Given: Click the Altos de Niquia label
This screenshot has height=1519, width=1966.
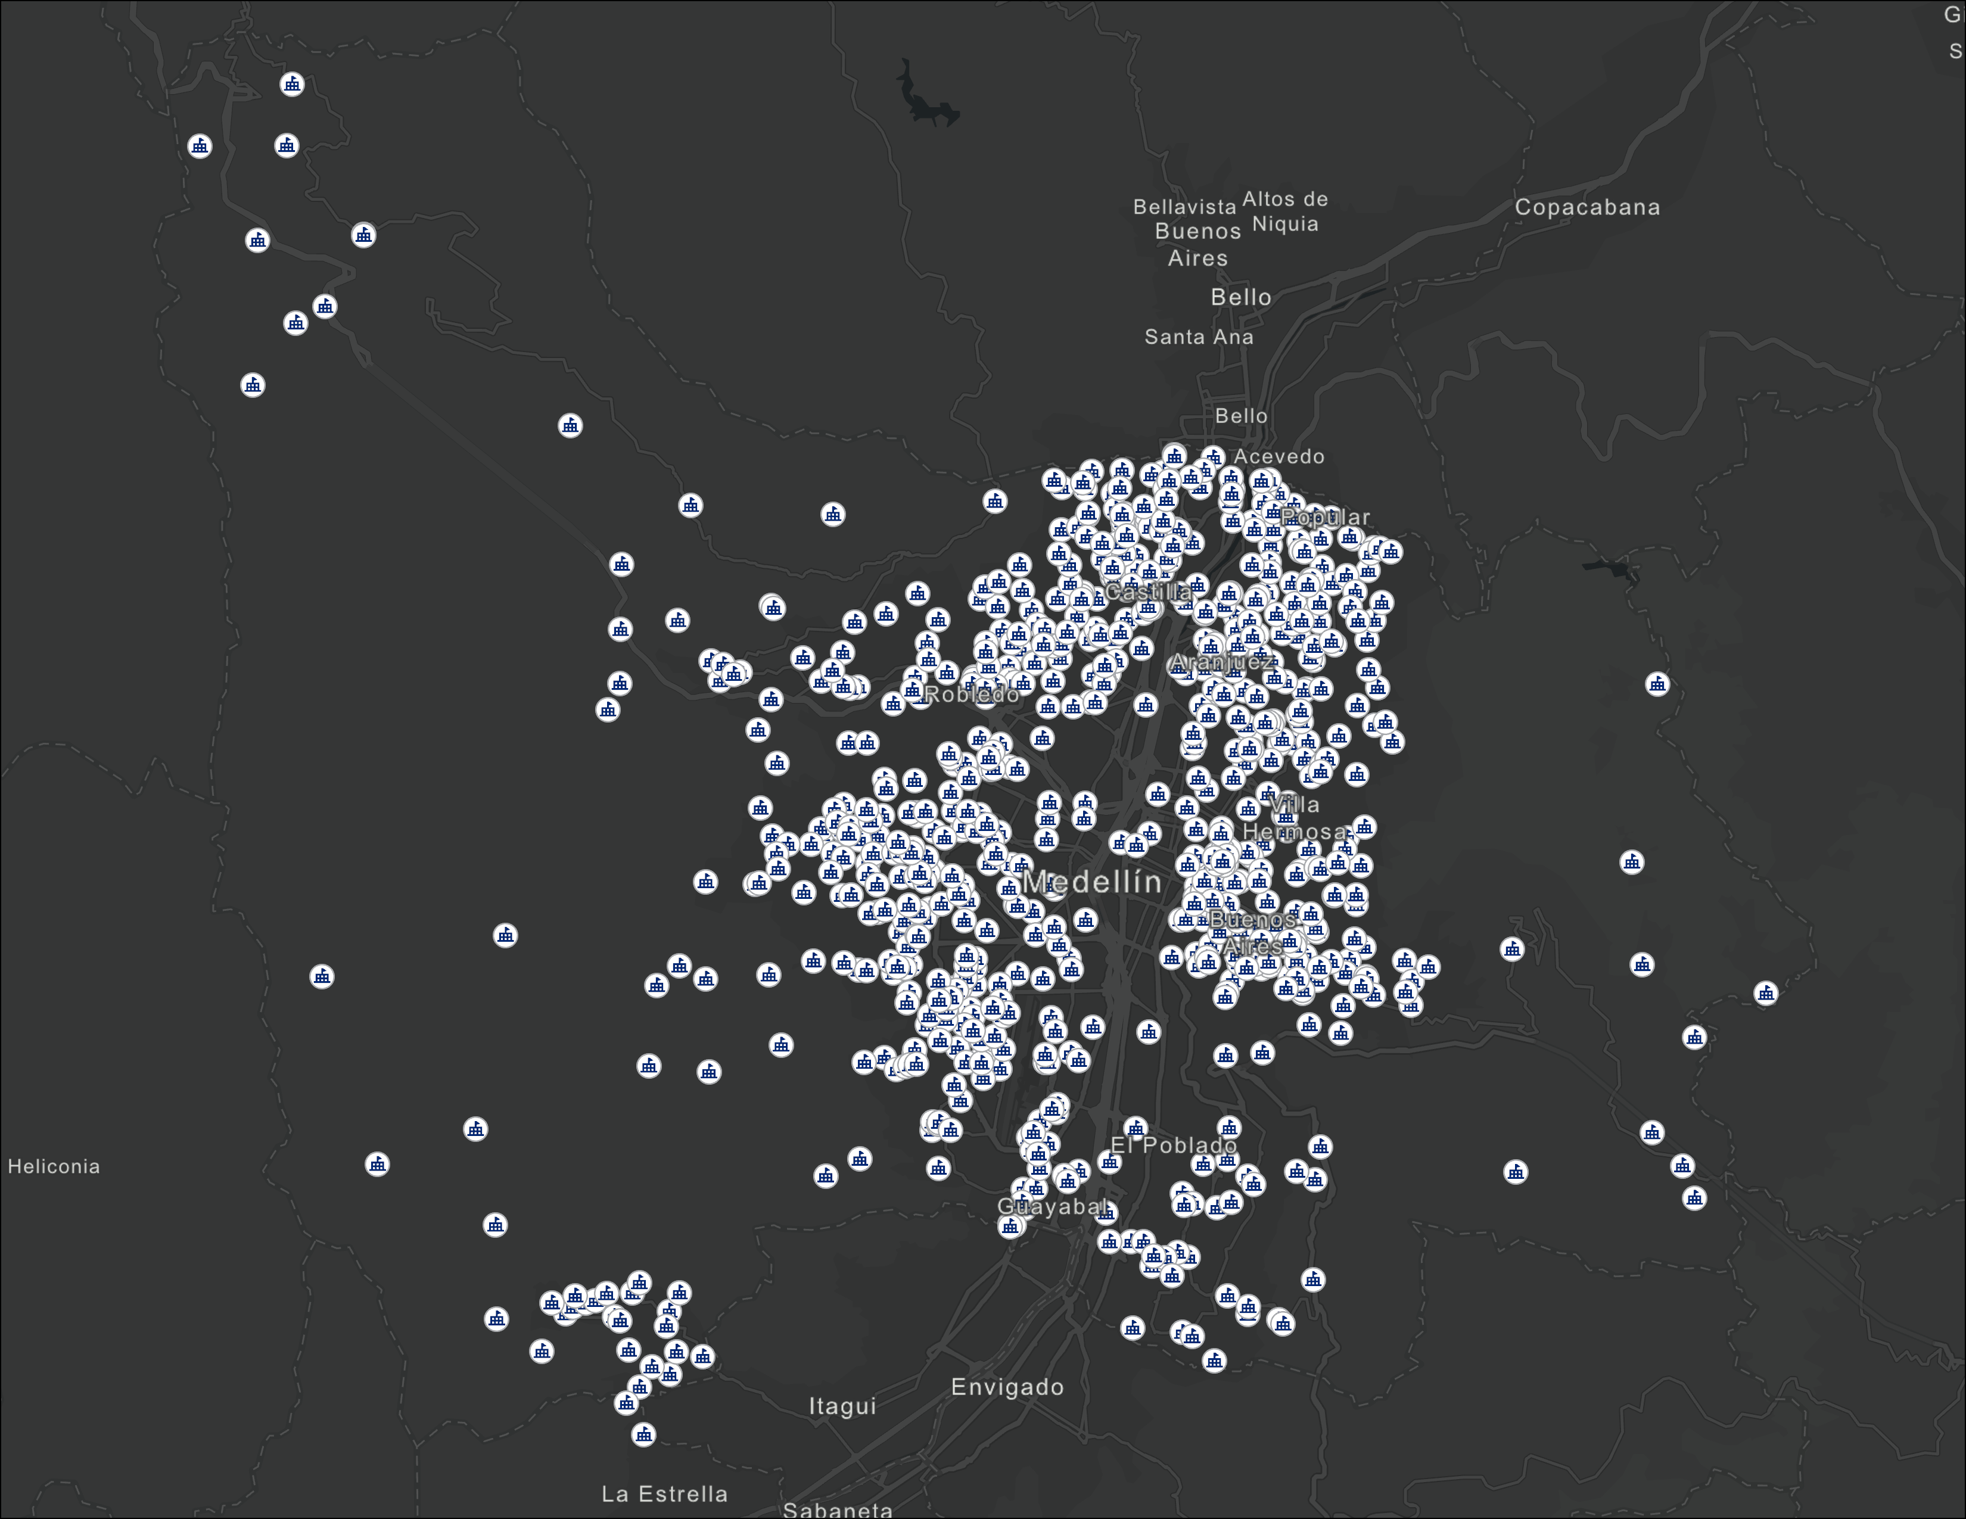Looking at the screenshot, I should 1286,210.
